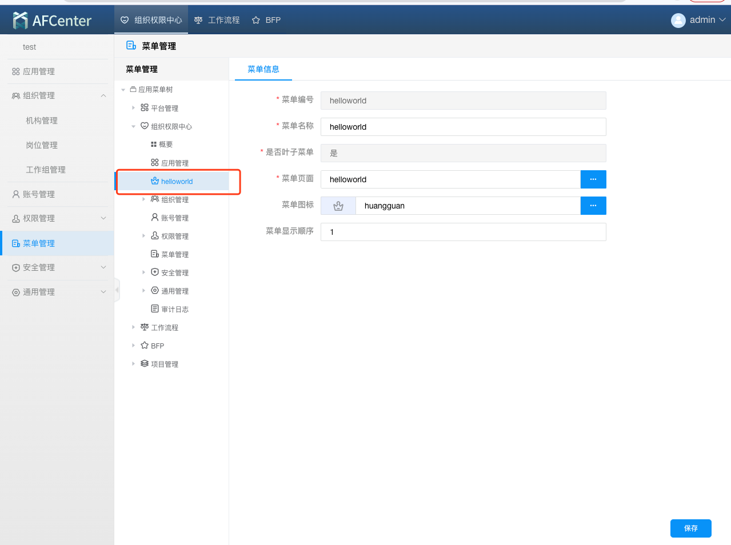Click the shield icon of 安全管理 tree node
This screenshot has height=545, width=731.
(154, 272)
